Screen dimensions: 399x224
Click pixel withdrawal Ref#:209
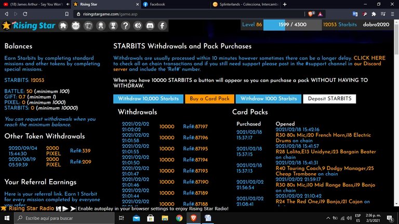(81, 162)
